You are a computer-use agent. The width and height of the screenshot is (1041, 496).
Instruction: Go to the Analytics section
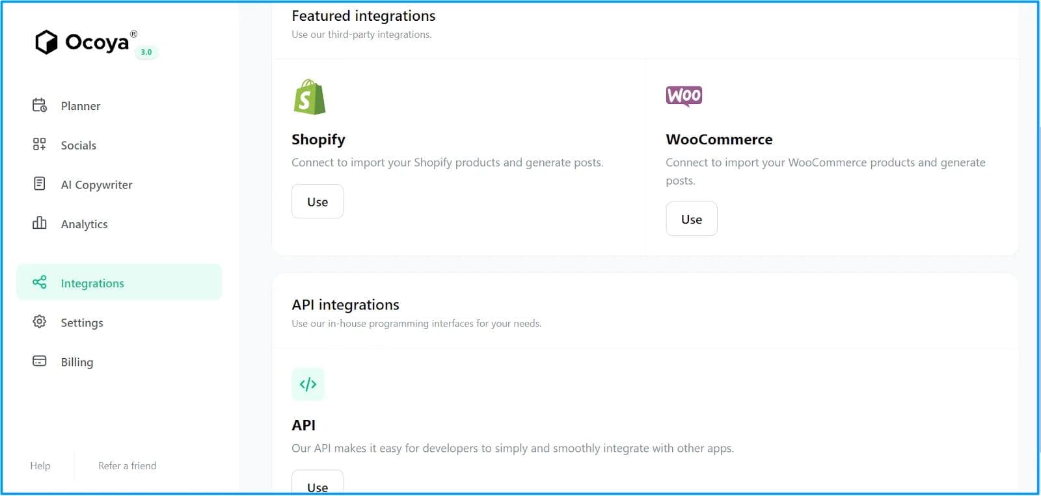84,224
